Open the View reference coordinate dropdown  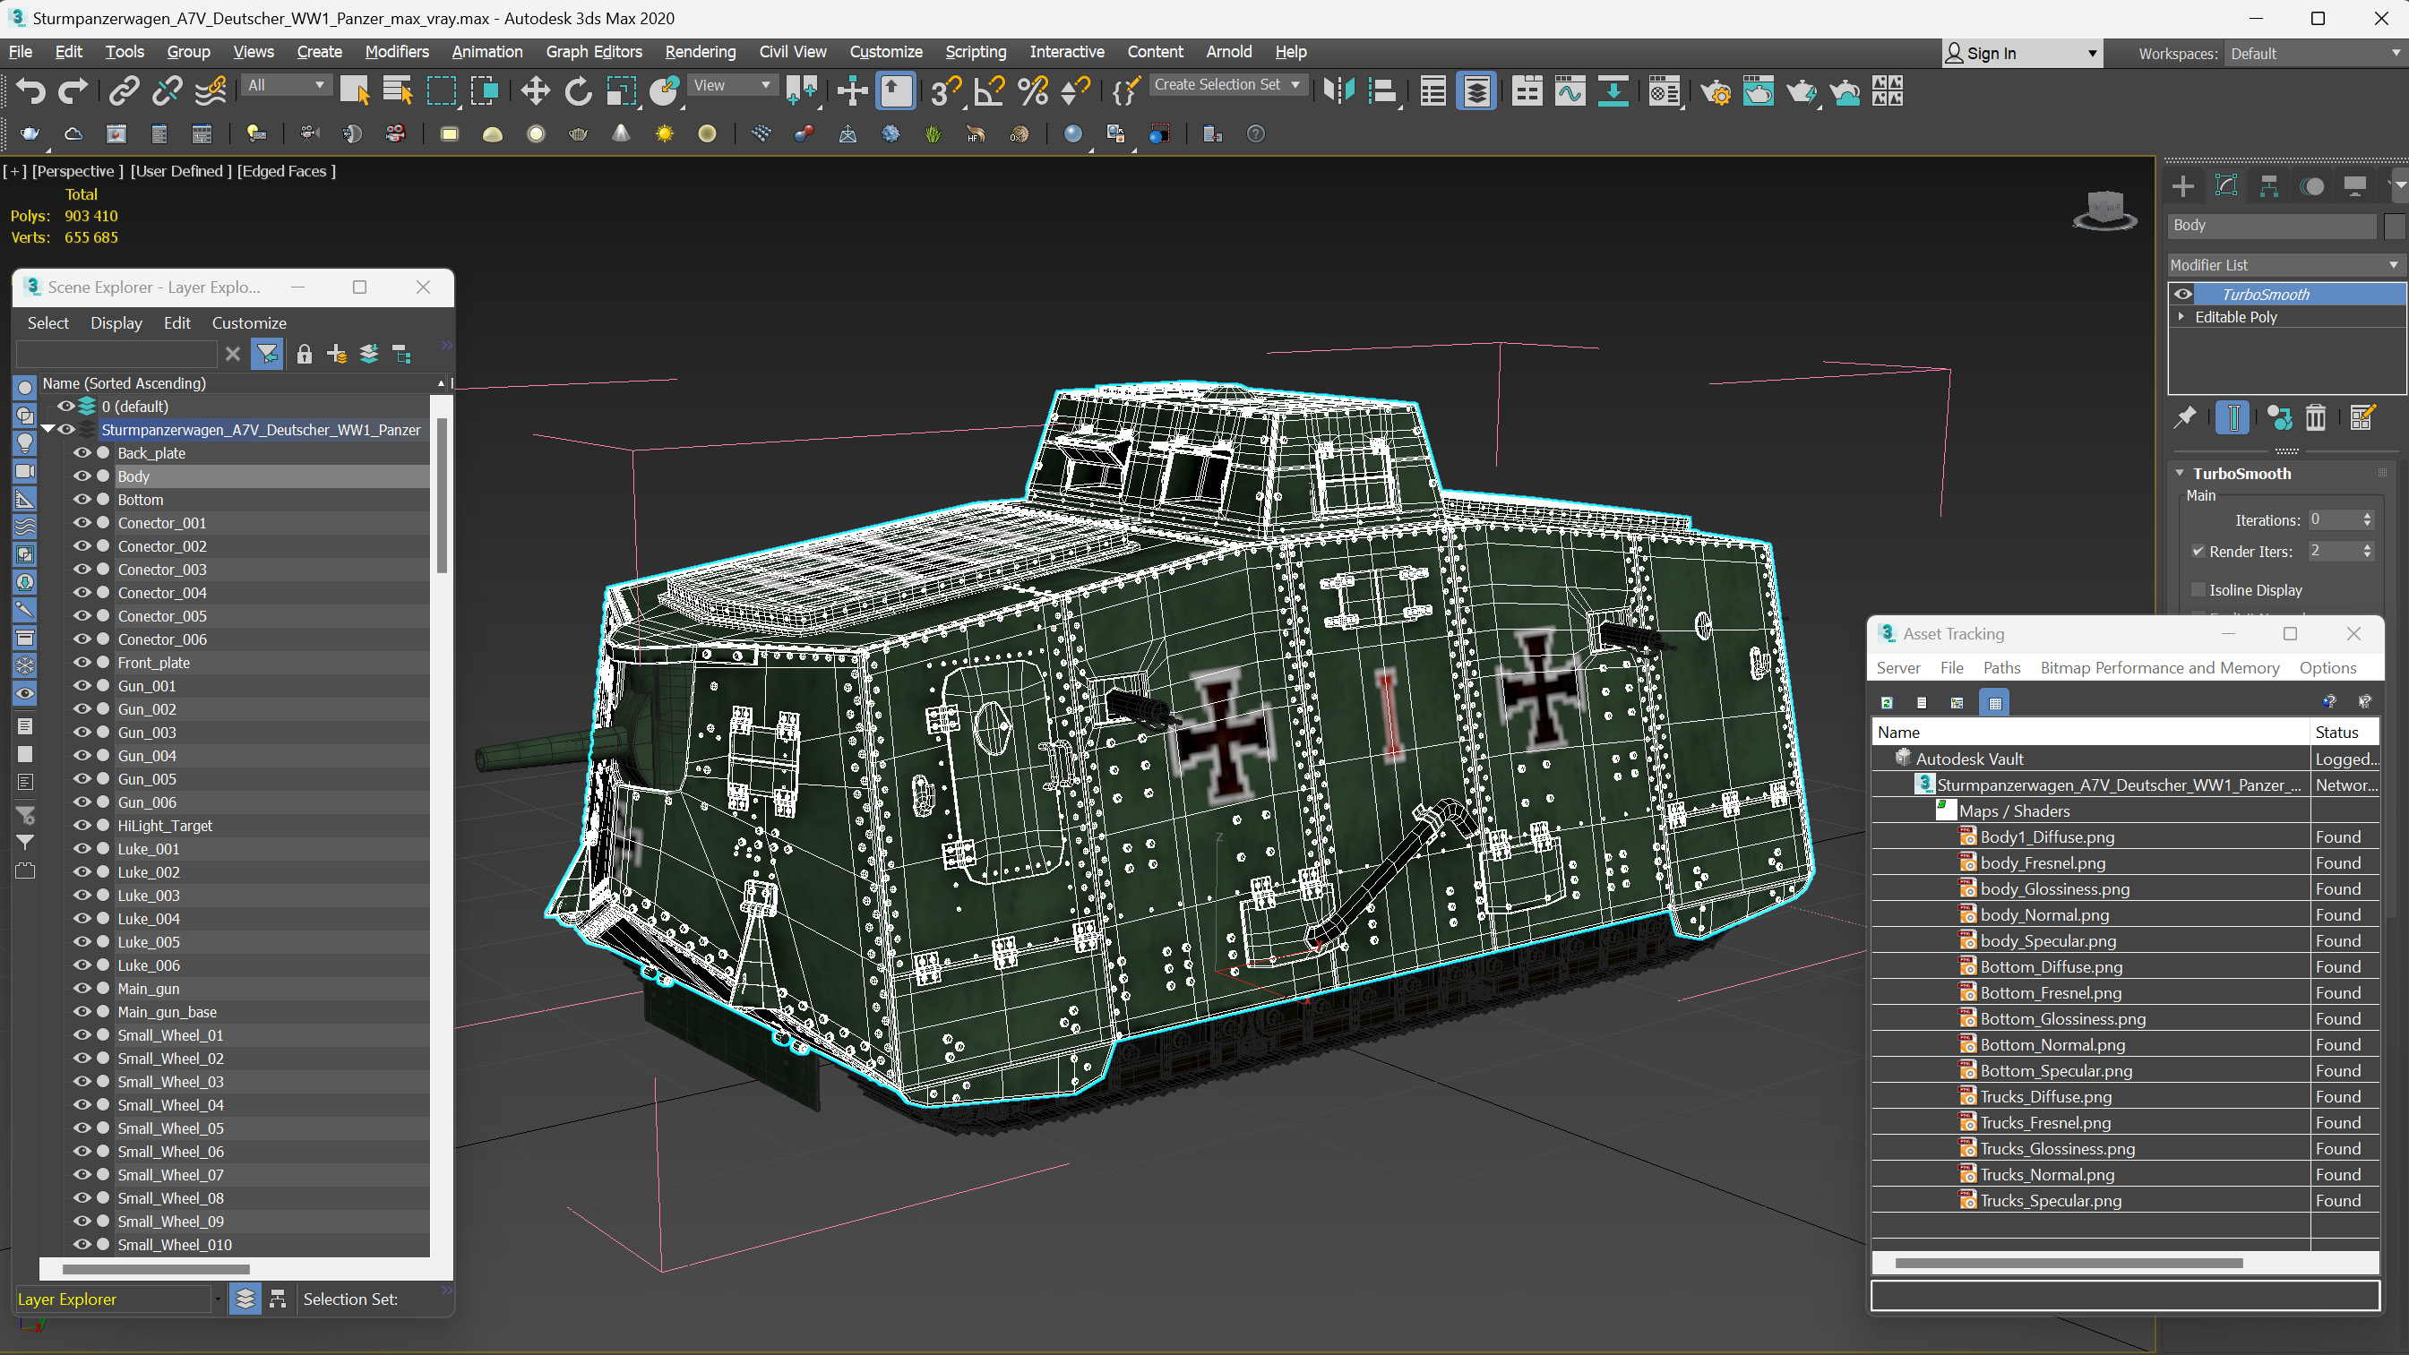[732, 85]
